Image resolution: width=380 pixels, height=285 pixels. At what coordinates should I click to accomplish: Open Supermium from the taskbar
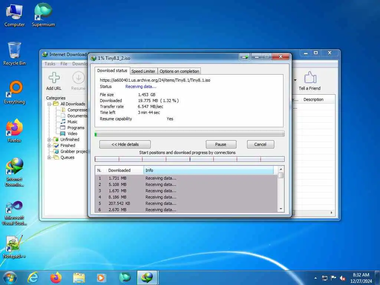point(125,278)
